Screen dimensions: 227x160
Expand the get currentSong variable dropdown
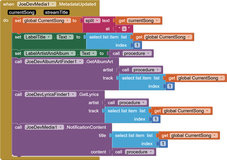click(157, 21)
